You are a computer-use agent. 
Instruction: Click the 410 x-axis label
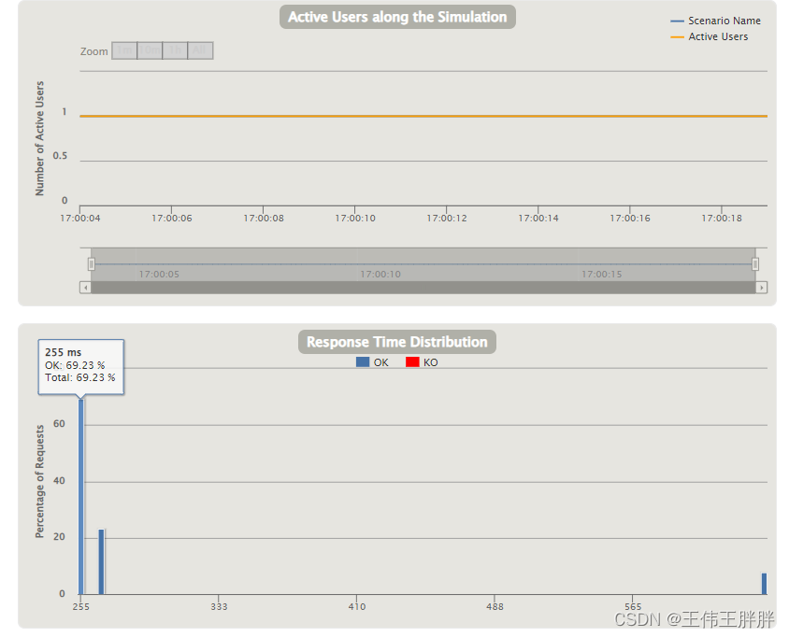pos(357,606)
